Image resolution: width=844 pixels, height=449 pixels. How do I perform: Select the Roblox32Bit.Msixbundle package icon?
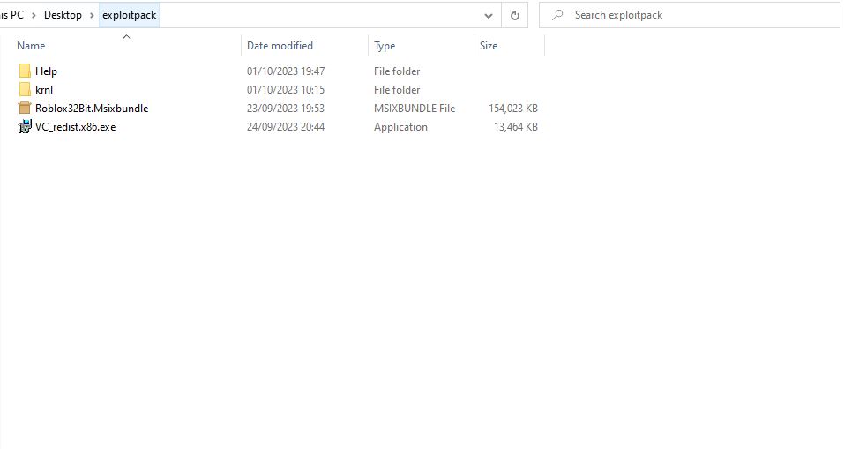pos(25,109)
